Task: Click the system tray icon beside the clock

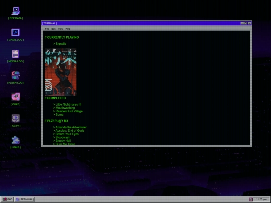Action: [x=251, y=199]
